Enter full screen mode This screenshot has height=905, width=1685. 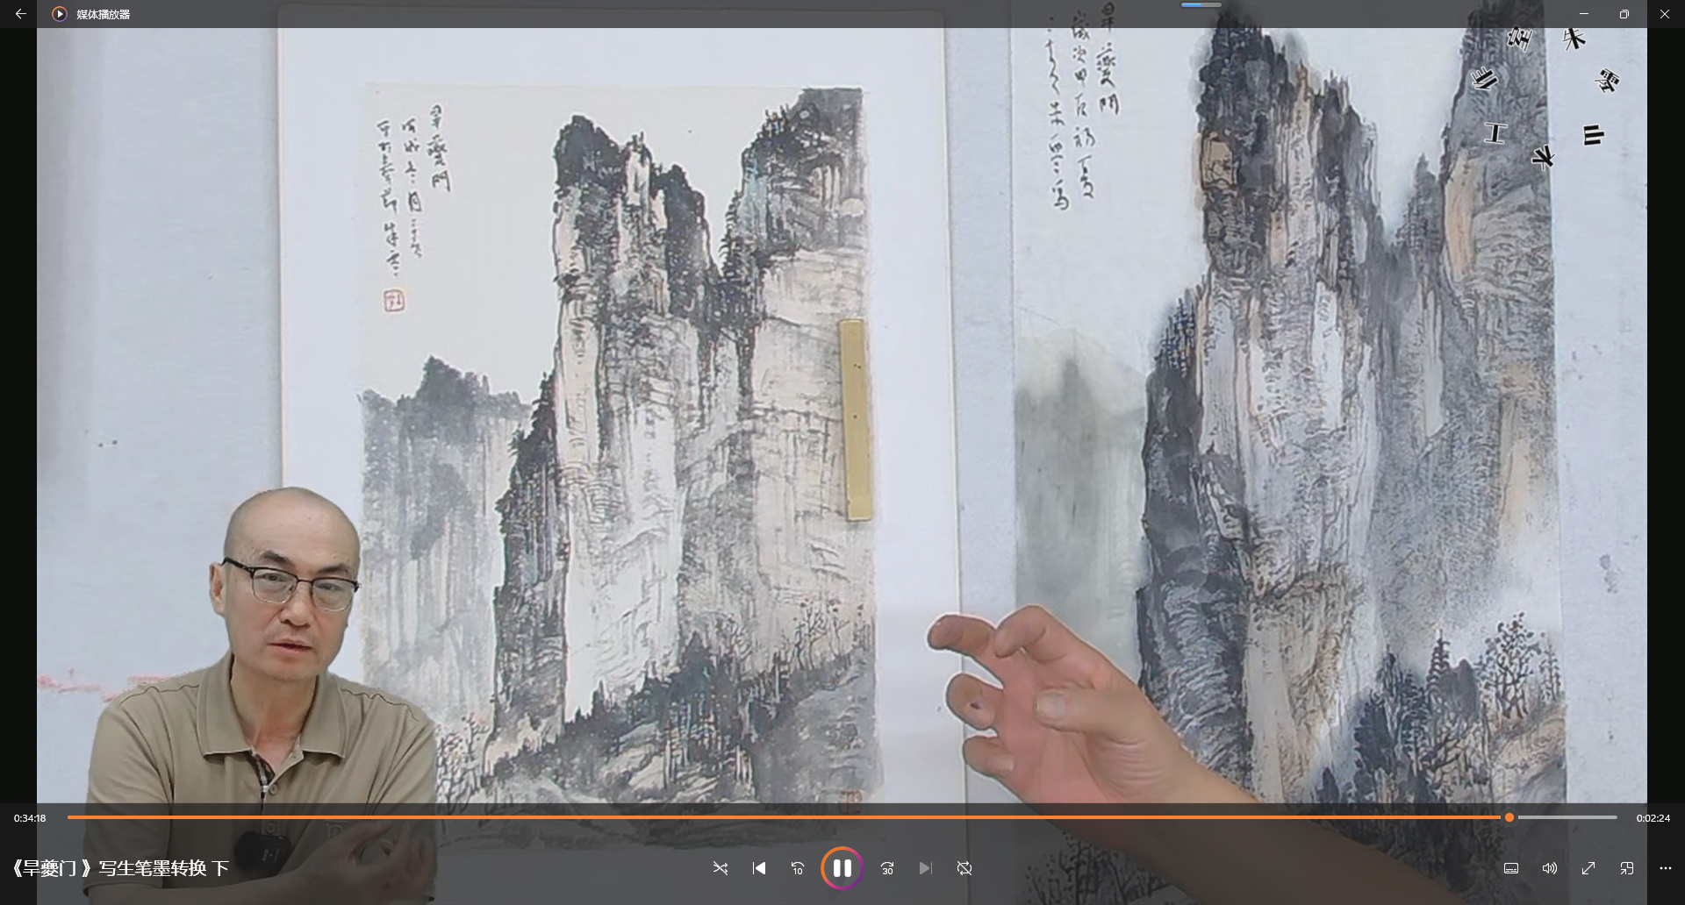[1588, 868]
